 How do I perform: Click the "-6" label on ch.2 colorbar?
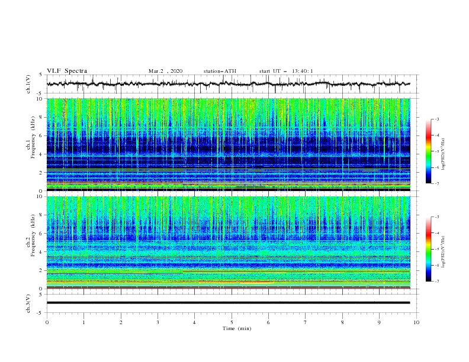[437, 265]
